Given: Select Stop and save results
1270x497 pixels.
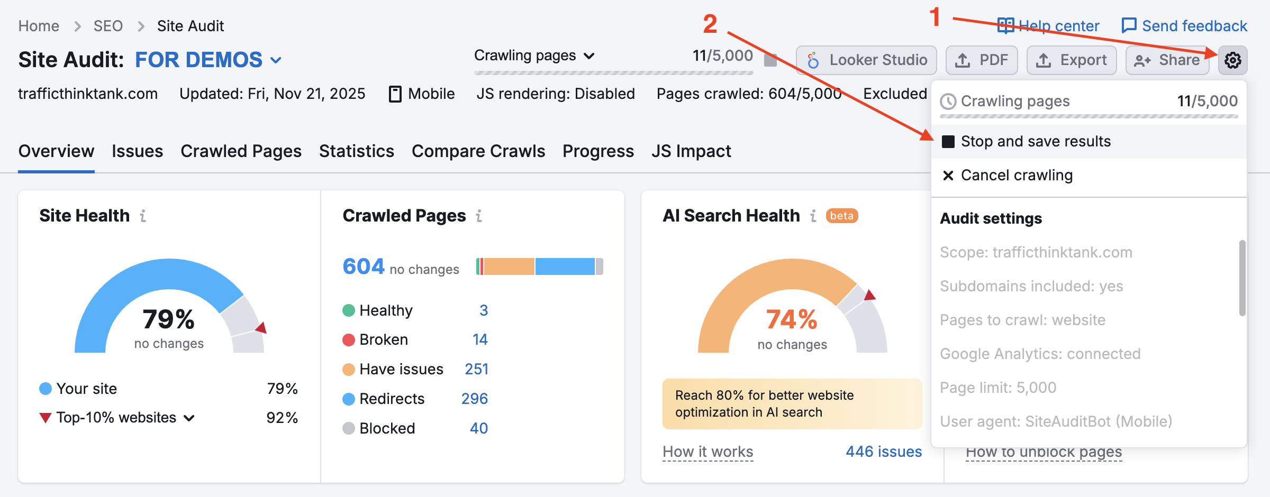Looking at the screenshot, I should (1035, 141).
